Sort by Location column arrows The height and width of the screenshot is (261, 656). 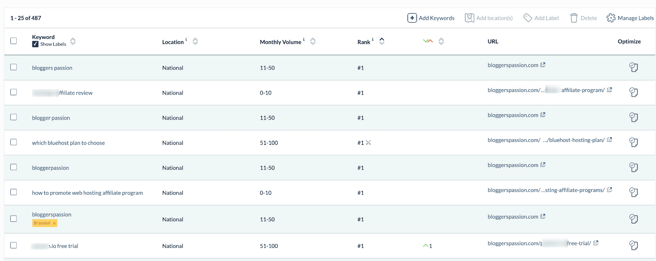pyautogui.click(x=195, y=41)
